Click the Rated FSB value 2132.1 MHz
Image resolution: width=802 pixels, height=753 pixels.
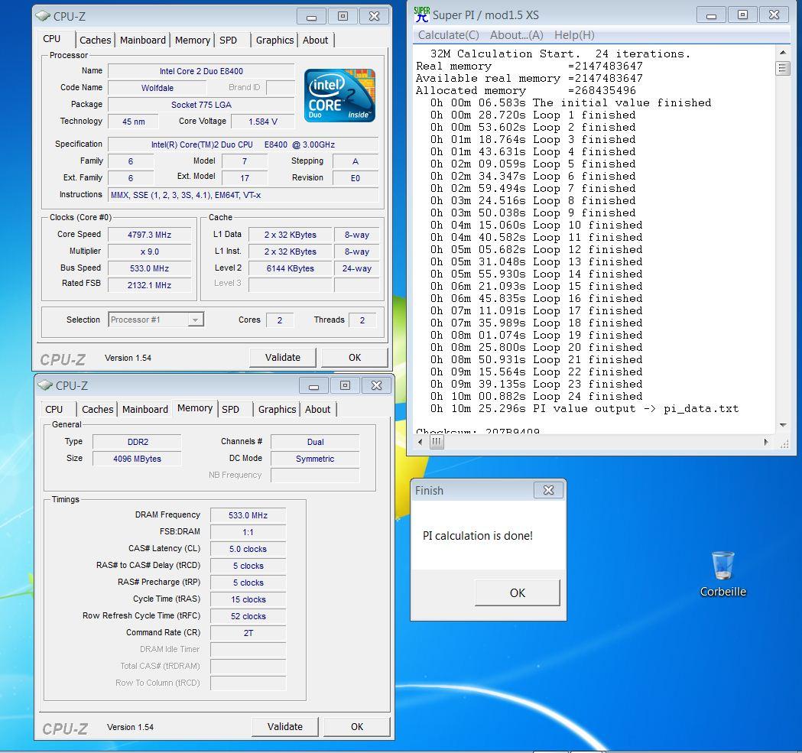149,285
